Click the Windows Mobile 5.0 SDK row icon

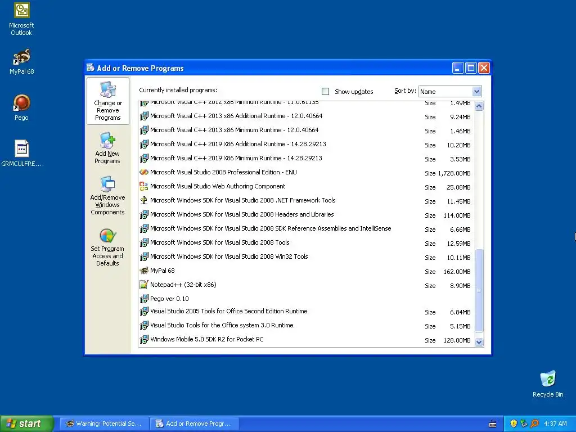pyautogui.click(x=144, y=339)
